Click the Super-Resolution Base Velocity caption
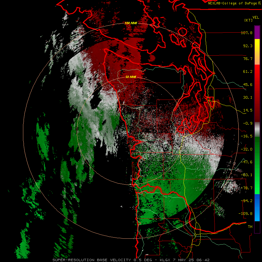This screenshot has width=262, height=262. [x=131, y=260]
